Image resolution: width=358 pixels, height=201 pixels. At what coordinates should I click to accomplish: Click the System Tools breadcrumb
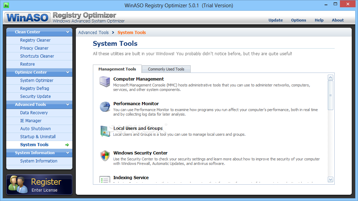tap(132, 32)
